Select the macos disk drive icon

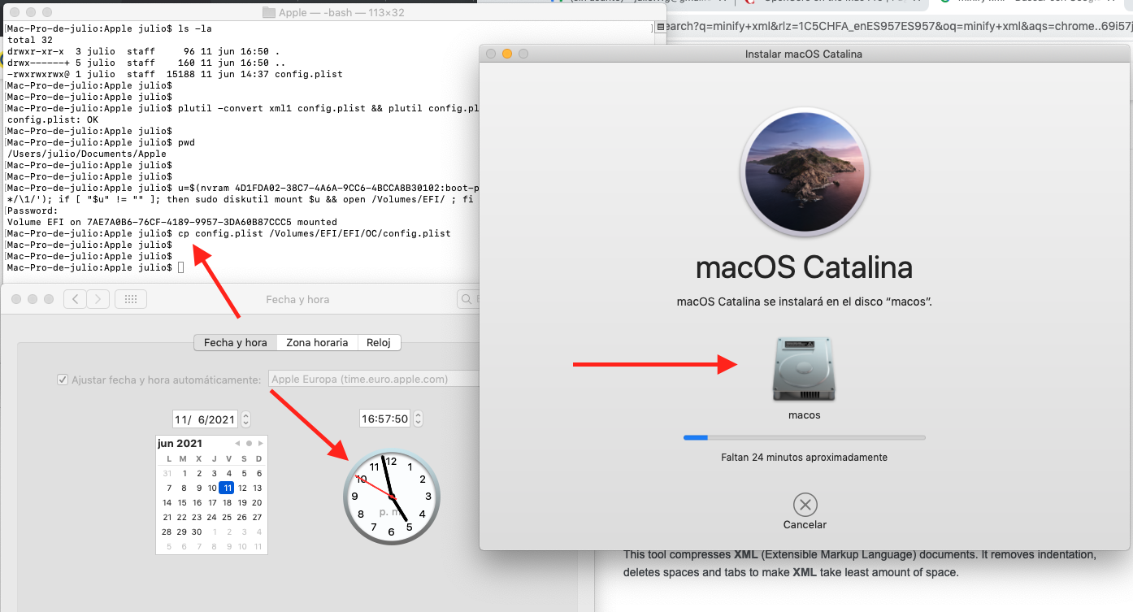pos(805,370)
